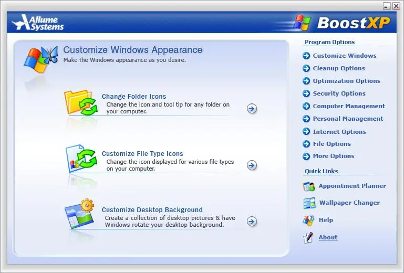Viewport: 404px width, 273px height.
Task: Click the arrow icon next to Computer Management
Action: [x=306, y=106]
